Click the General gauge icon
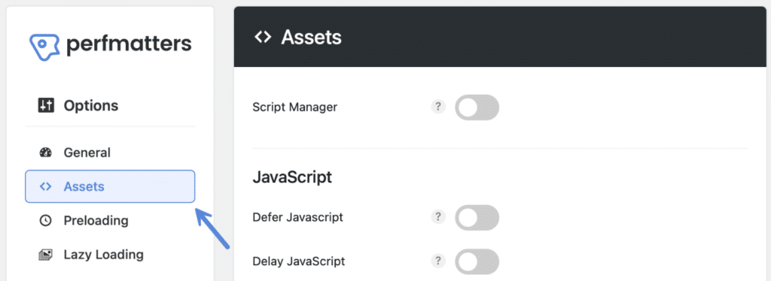This screenshot has height=281, width=771. pyautogui.click(x=45, y=153)
